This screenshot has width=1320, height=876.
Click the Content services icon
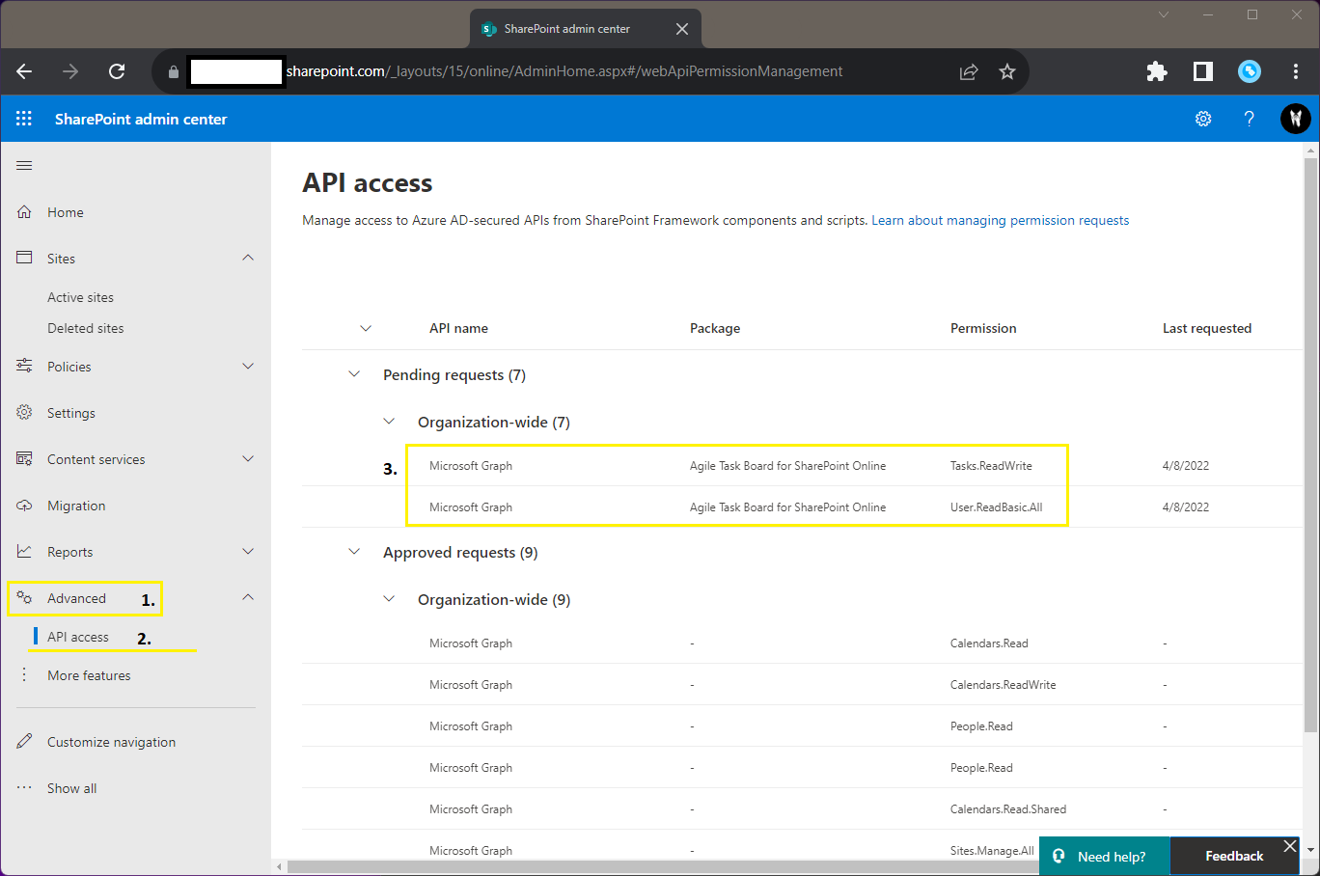coord(24,459)
